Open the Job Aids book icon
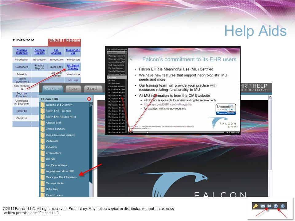 coord(42,159)
